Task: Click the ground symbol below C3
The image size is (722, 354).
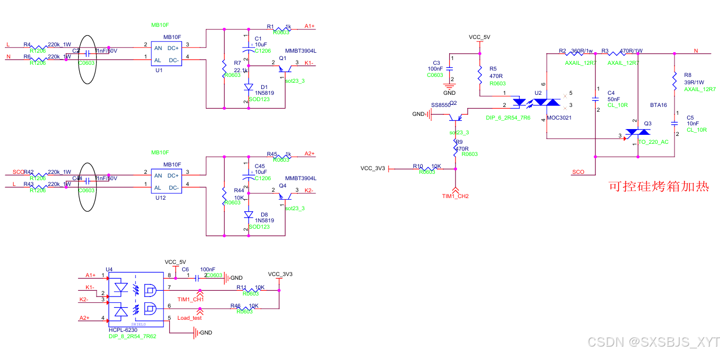Action: pyautogui.click(x=450, y=86)
